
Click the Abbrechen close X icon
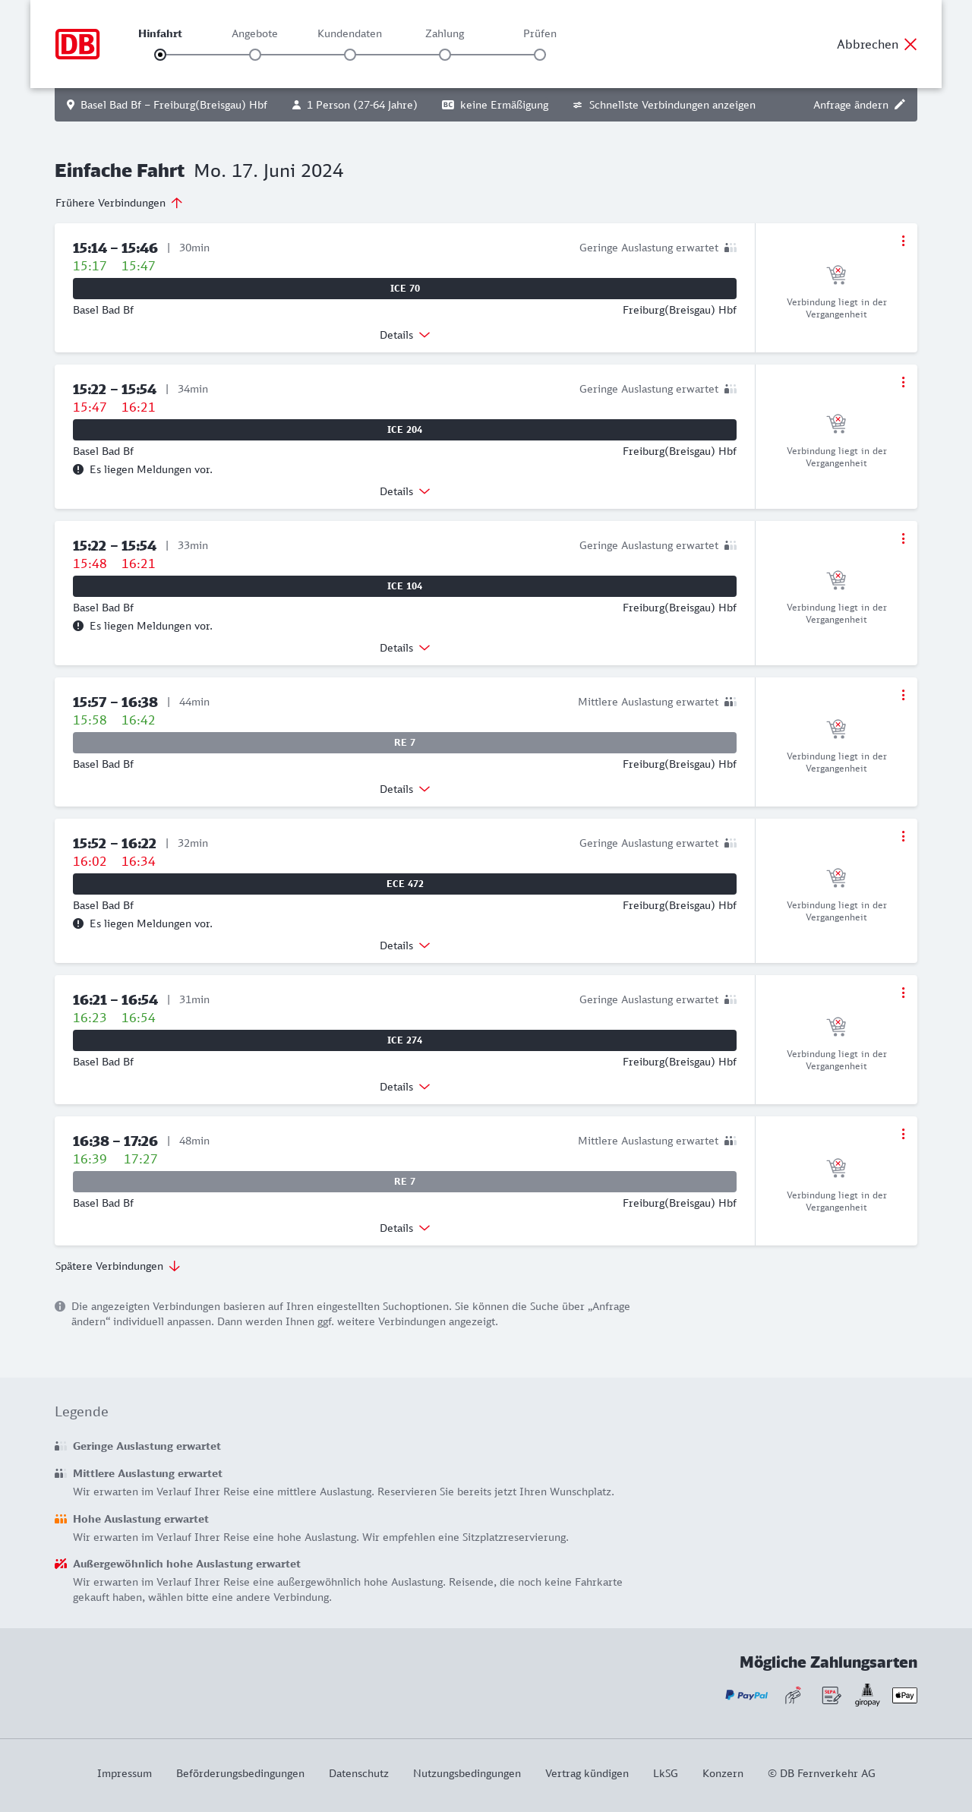pyautogui.click(x=910, y=44)
